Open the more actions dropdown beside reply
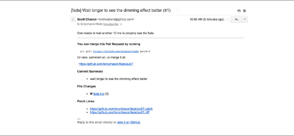 pyautogui.click(x=245, y=20)
